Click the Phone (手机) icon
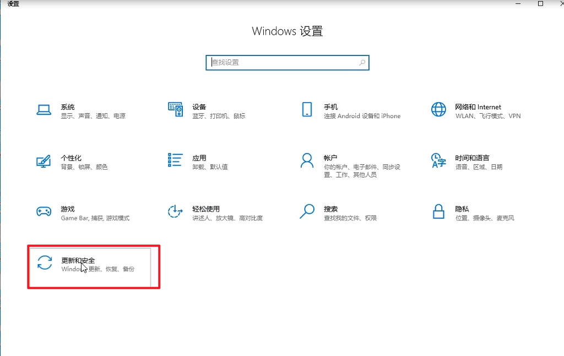Viewport: 564px width, 356px height. coord(307,109)
